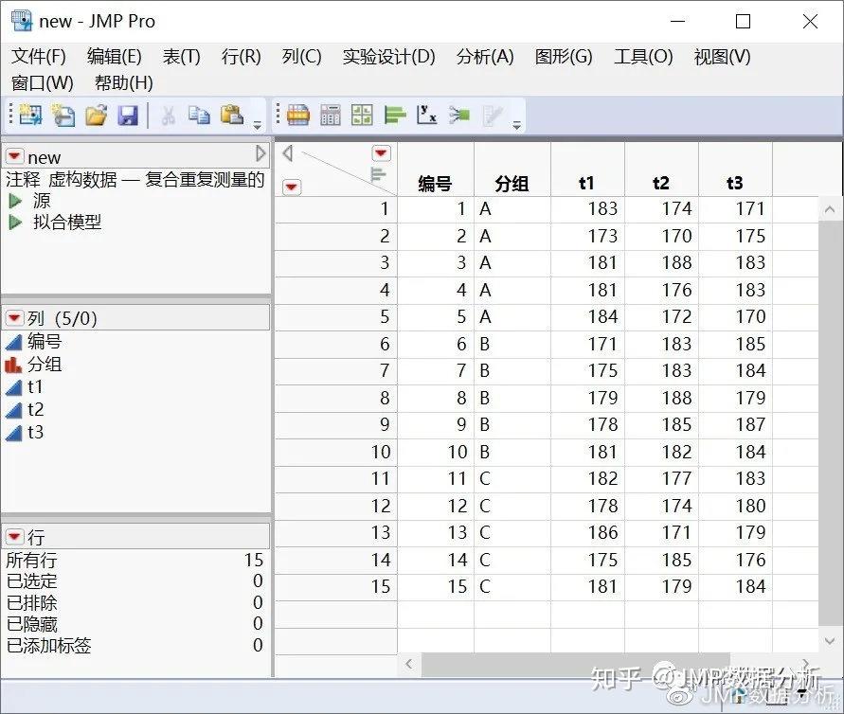The image size is (844, 714).
Task: Open the Fit Y by X tool icon
Action: coord(426,115)
